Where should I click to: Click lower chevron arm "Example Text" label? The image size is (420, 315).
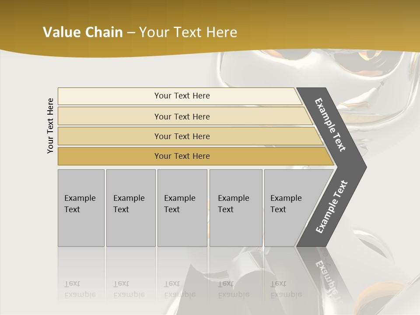point(331,206)
